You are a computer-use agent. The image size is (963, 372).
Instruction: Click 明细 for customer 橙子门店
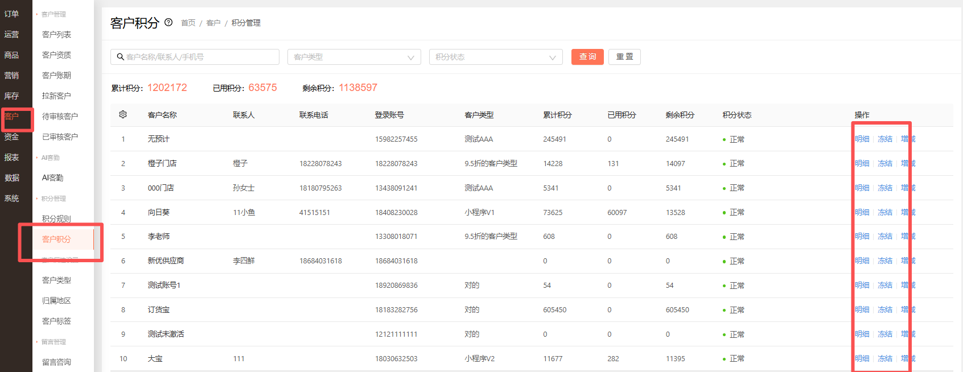pyautogui.click(x=862, y=163)
